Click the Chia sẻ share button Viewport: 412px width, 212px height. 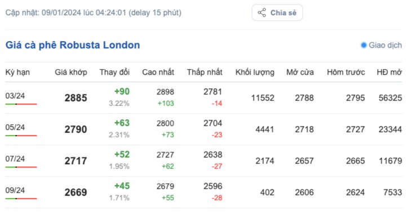277,12
